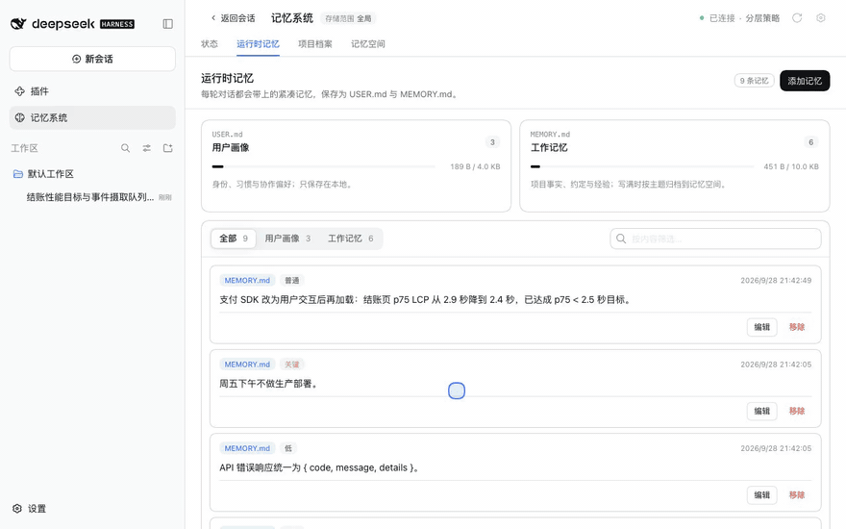
Task: Open 记忆系统 in the sidebar
Action: 92,117
